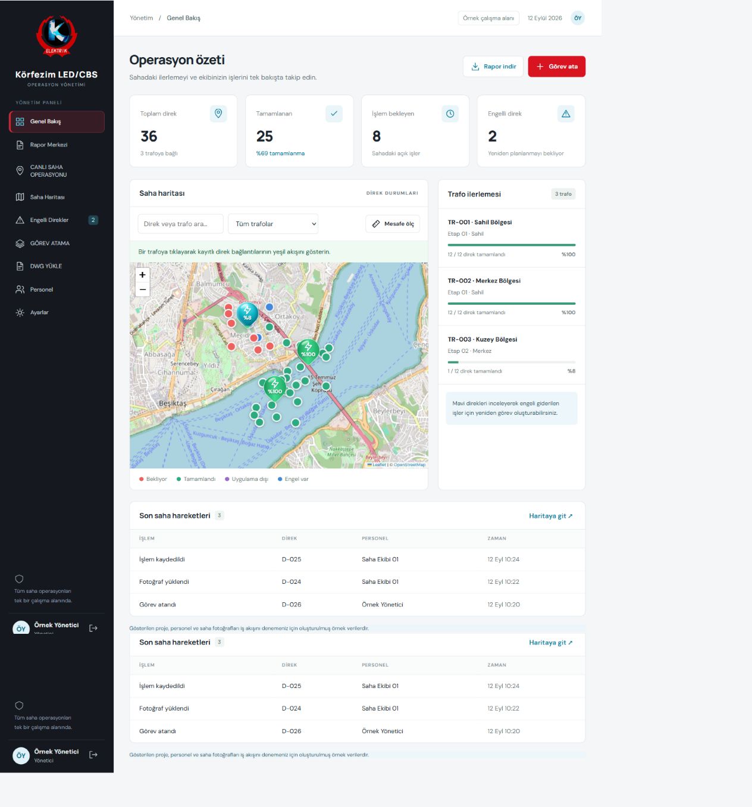This screenshot has width=752, height=807.
Task: Click the red Görev ata button
Action: (557, 67)
